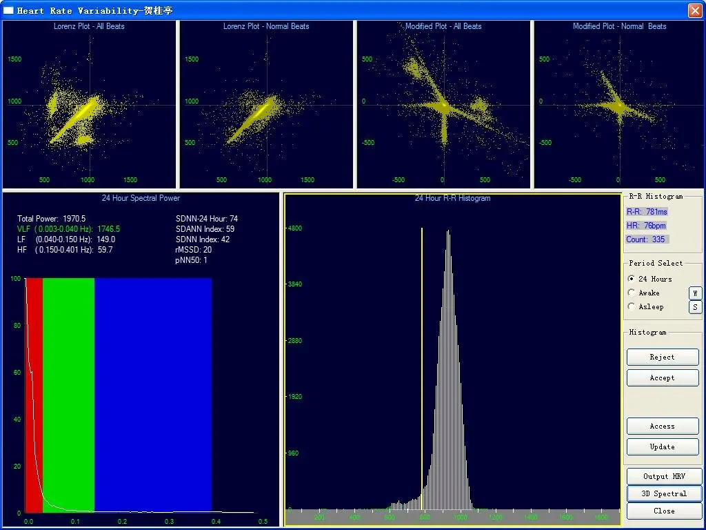
Task: Click the Modified Plot - Normal Beats scatter plot
Action: coord(619,105)
